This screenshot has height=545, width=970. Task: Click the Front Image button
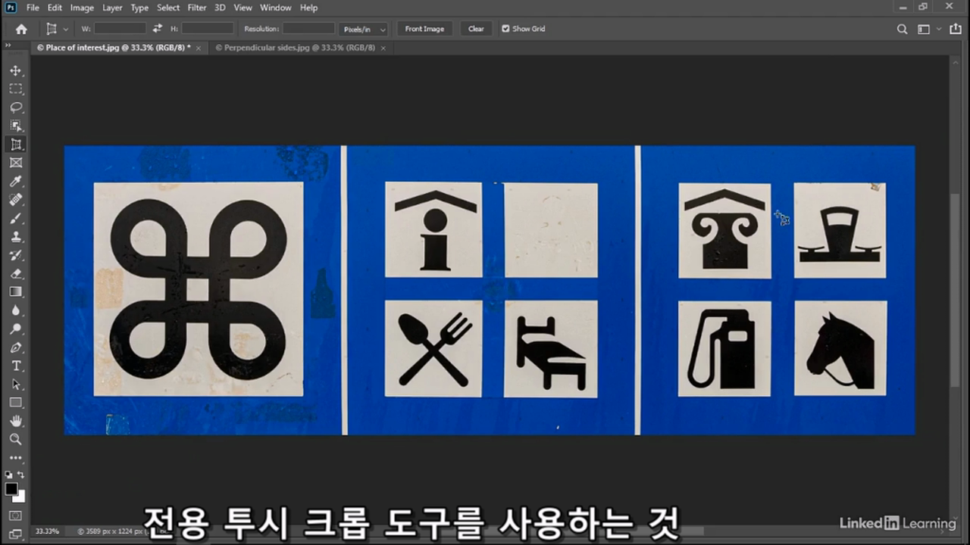tap(424, 29)
